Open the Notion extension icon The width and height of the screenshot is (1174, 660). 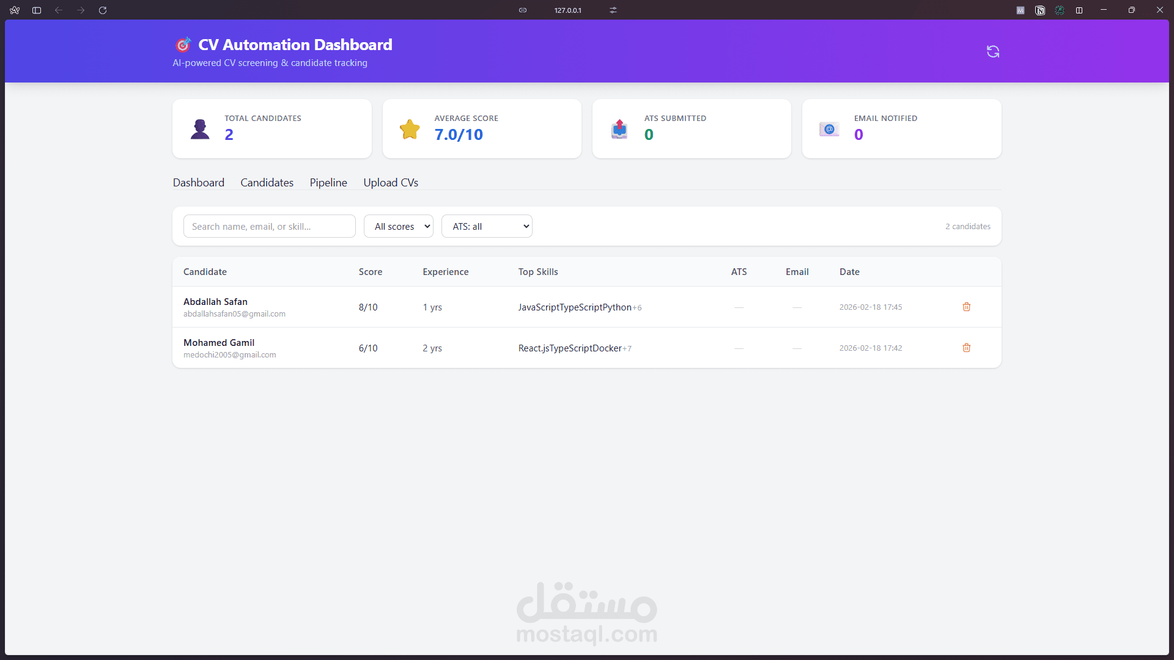click(x=1040, y=10)
